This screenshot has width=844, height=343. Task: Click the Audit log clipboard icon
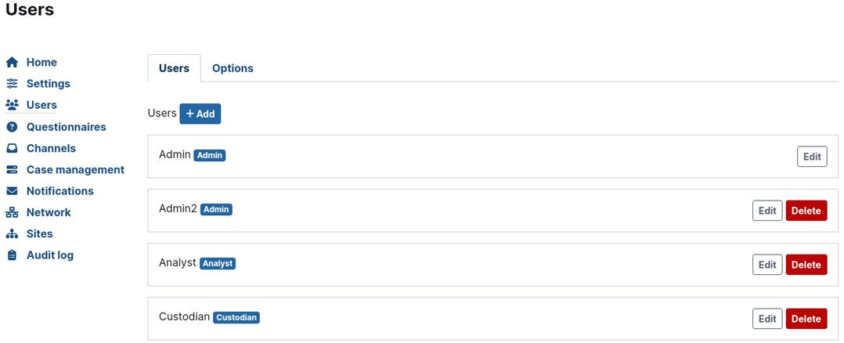[x=12, y=255]
